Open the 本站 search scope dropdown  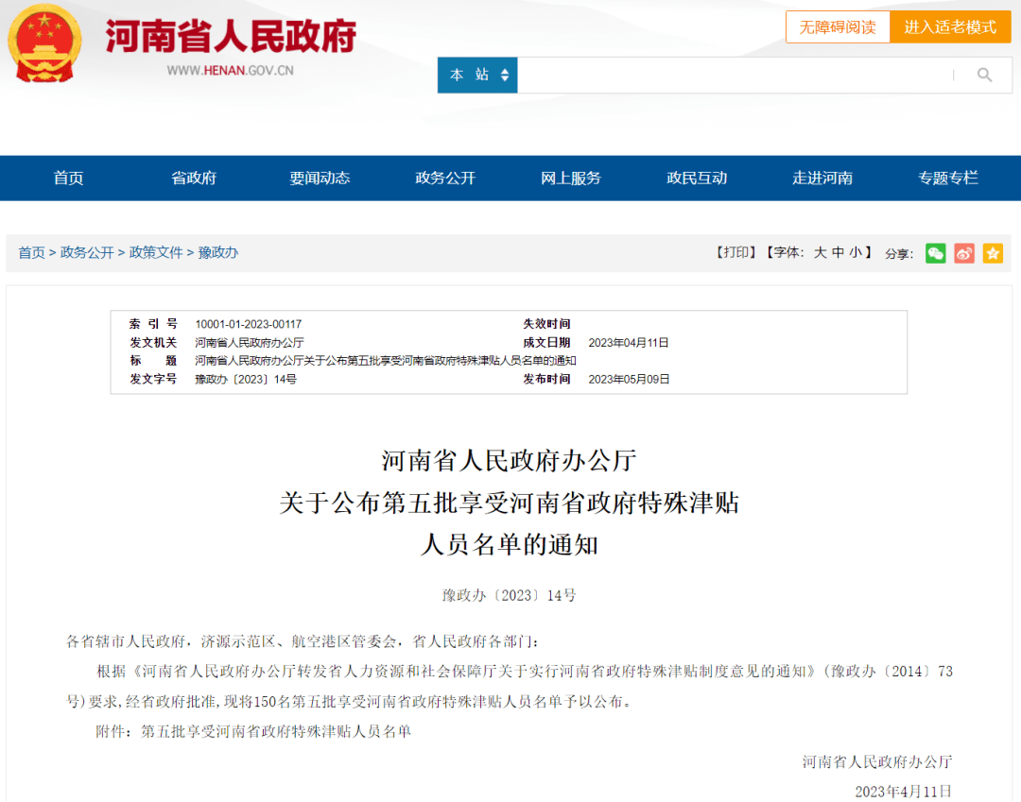(x=477, y=76)
